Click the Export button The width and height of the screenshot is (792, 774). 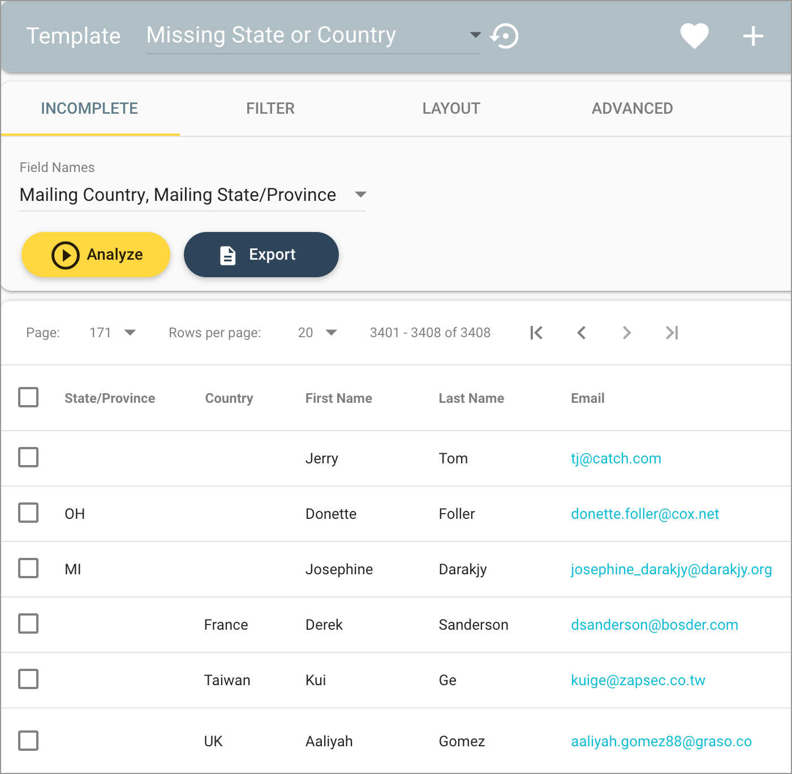261,255
